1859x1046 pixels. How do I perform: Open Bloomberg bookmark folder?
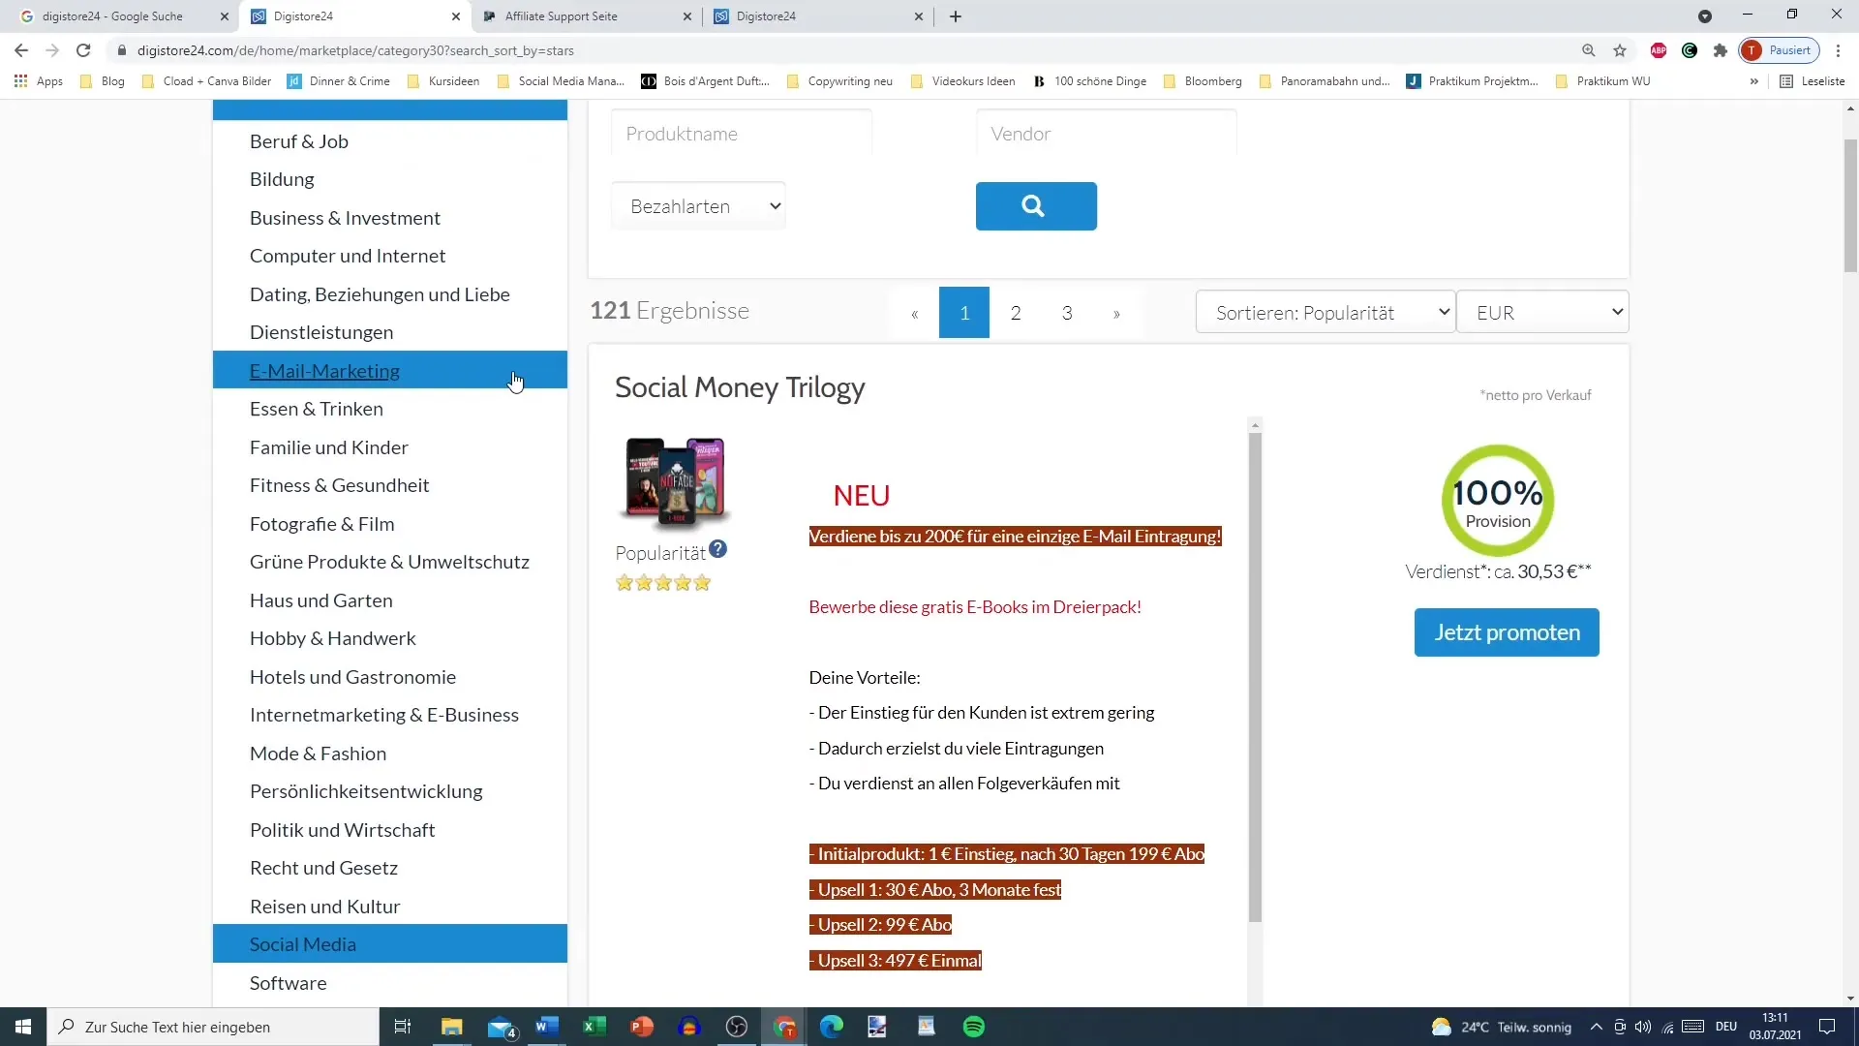pyautogui.click(x=1203, y=81)
